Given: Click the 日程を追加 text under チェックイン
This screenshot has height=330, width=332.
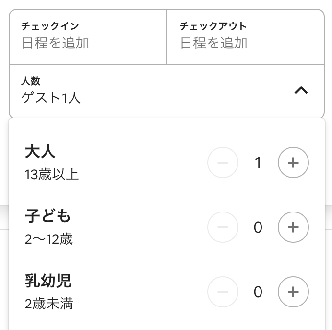Looking at the screenshot, I should (55, 43).
